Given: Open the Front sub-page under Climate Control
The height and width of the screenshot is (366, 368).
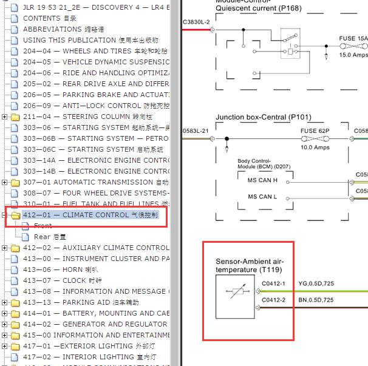Looking at the screenshot, I should coord(43,226).
